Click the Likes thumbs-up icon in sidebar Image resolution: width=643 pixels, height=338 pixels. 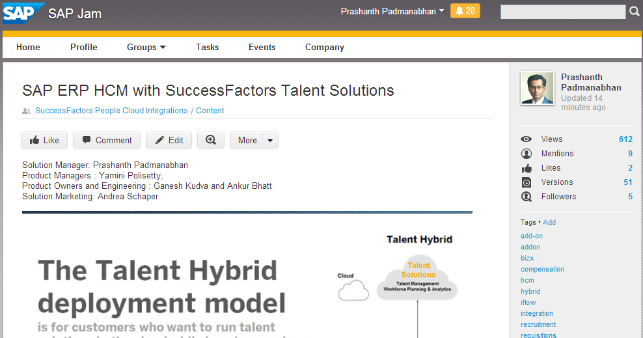527,168
